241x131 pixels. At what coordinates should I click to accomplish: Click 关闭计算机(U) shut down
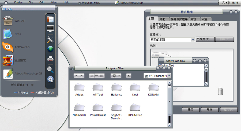point(42,93)
